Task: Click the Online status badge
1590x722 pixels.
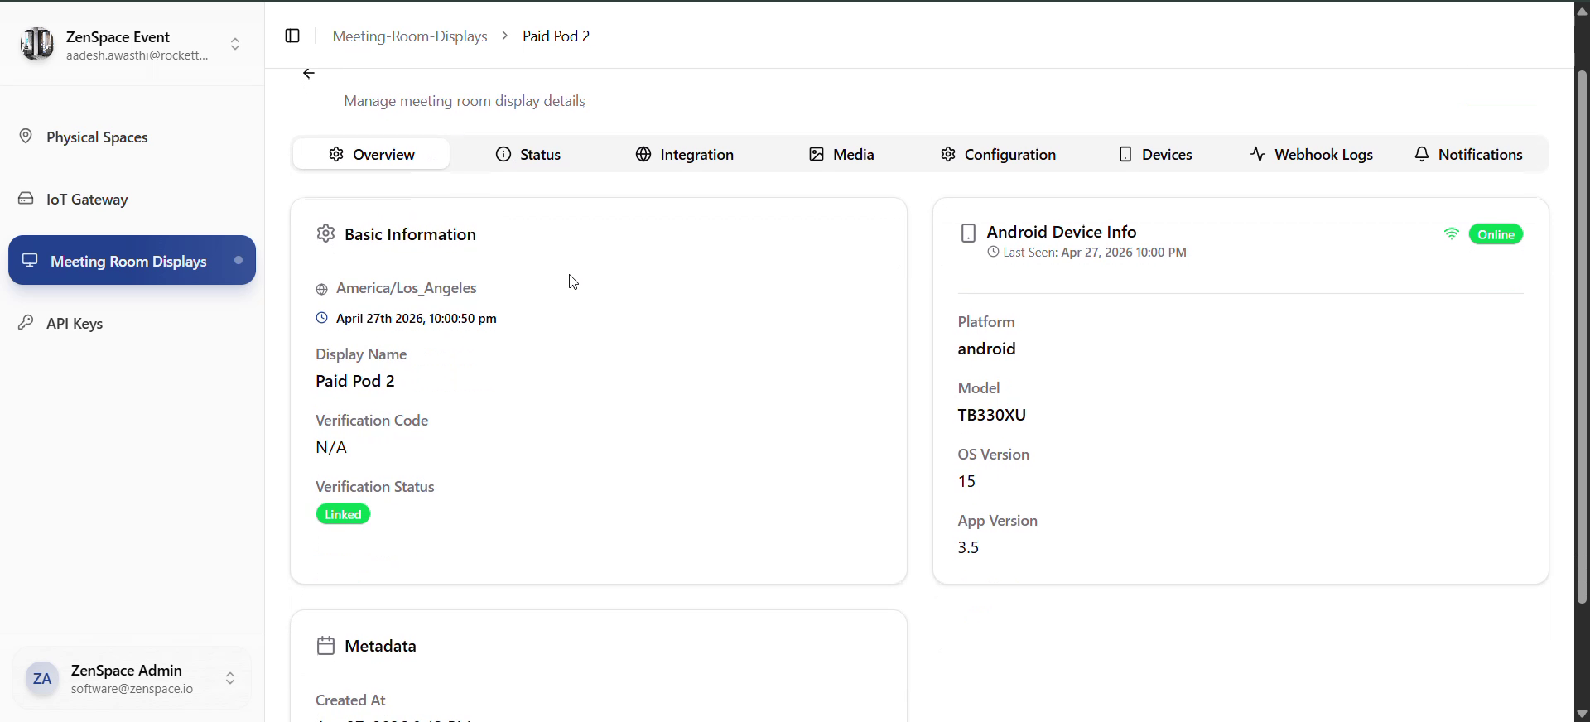Action: (1496, 234)
